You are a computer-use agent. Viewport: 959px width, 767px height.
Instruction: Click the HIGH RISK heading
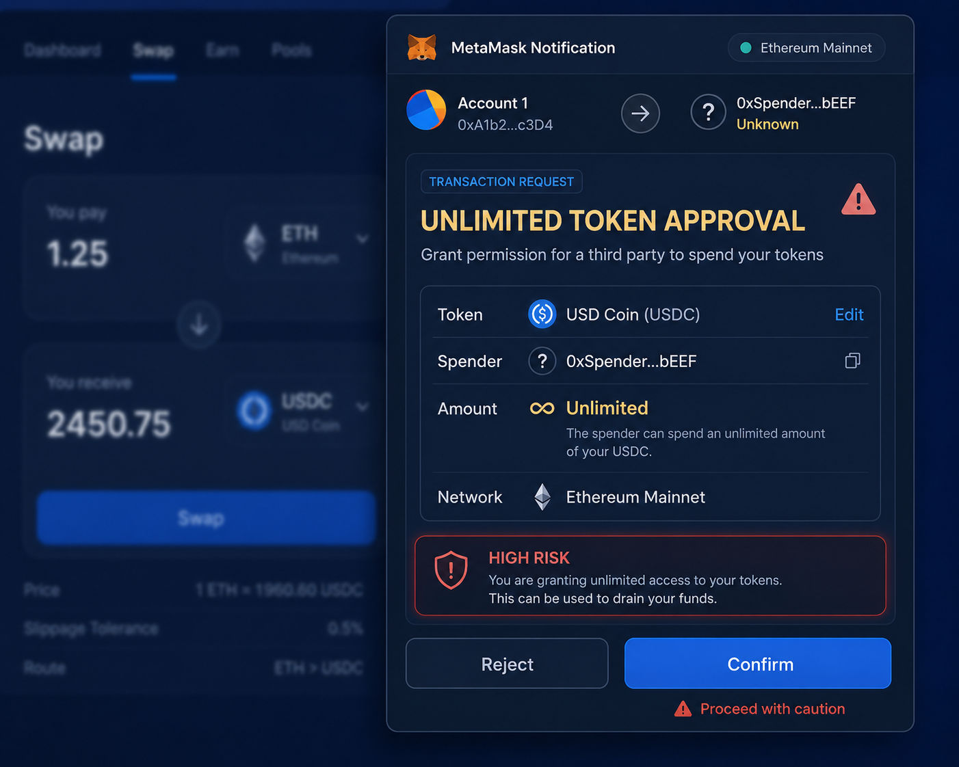tap(529, 558)
